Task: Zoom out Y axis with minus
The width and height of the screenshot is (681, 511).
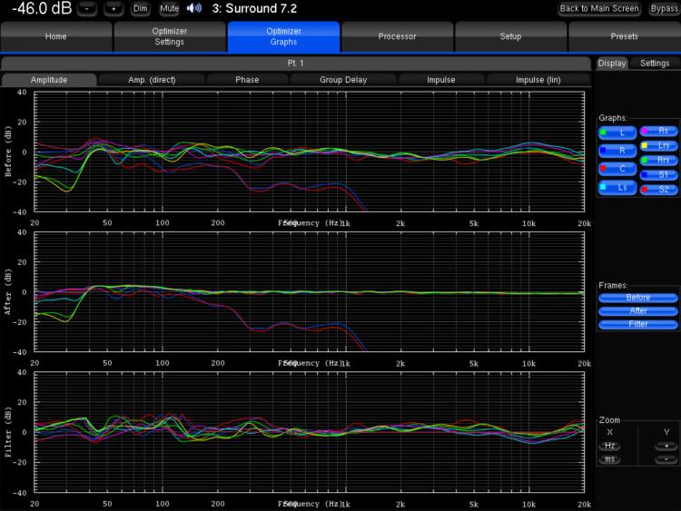Action: pos(666,459)
